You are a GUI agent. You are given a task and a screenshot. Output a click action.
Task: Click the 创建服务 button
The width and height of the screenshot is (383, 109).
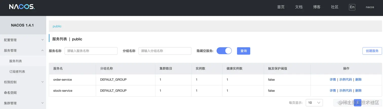coord(372,51)
